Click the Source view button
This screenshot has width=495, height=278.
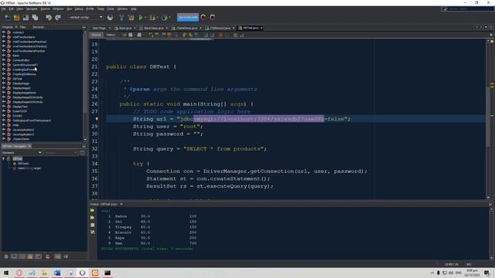pyautogui.click(x=96, y=35)
